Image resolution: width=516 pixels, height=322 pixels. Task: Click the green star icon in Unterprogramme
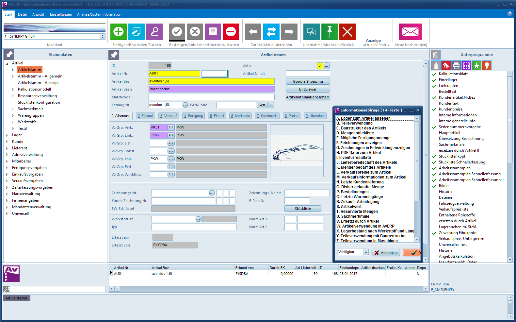[x=476, y=66]
